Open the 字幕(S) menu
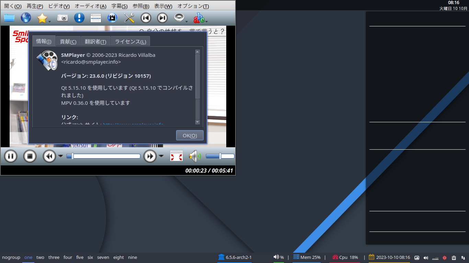 click(x=119, y=6)
